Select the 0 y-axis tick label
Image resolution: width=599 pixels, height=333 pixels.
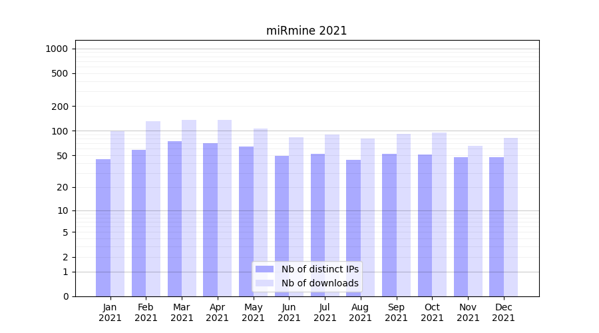coord(65,296)
